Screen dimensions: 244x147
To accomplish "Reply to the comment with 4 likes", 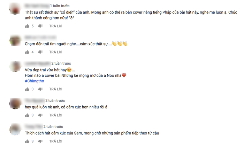I will (x=56, y=52).
